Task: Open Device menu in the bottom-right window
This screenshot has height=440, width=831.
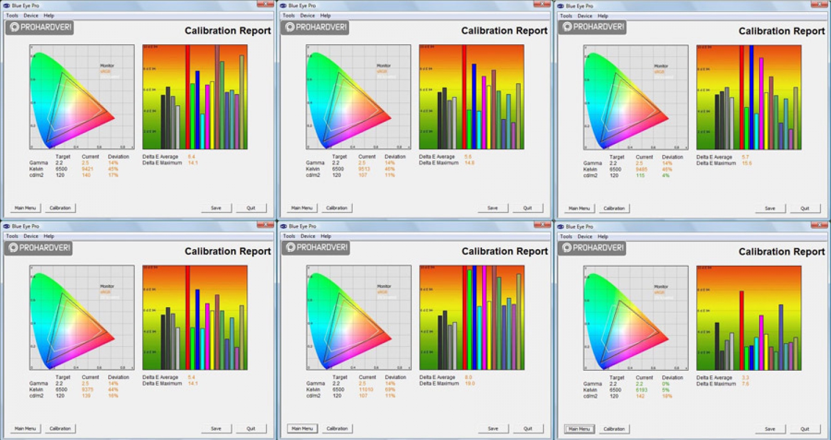Action: pos(584,236)
